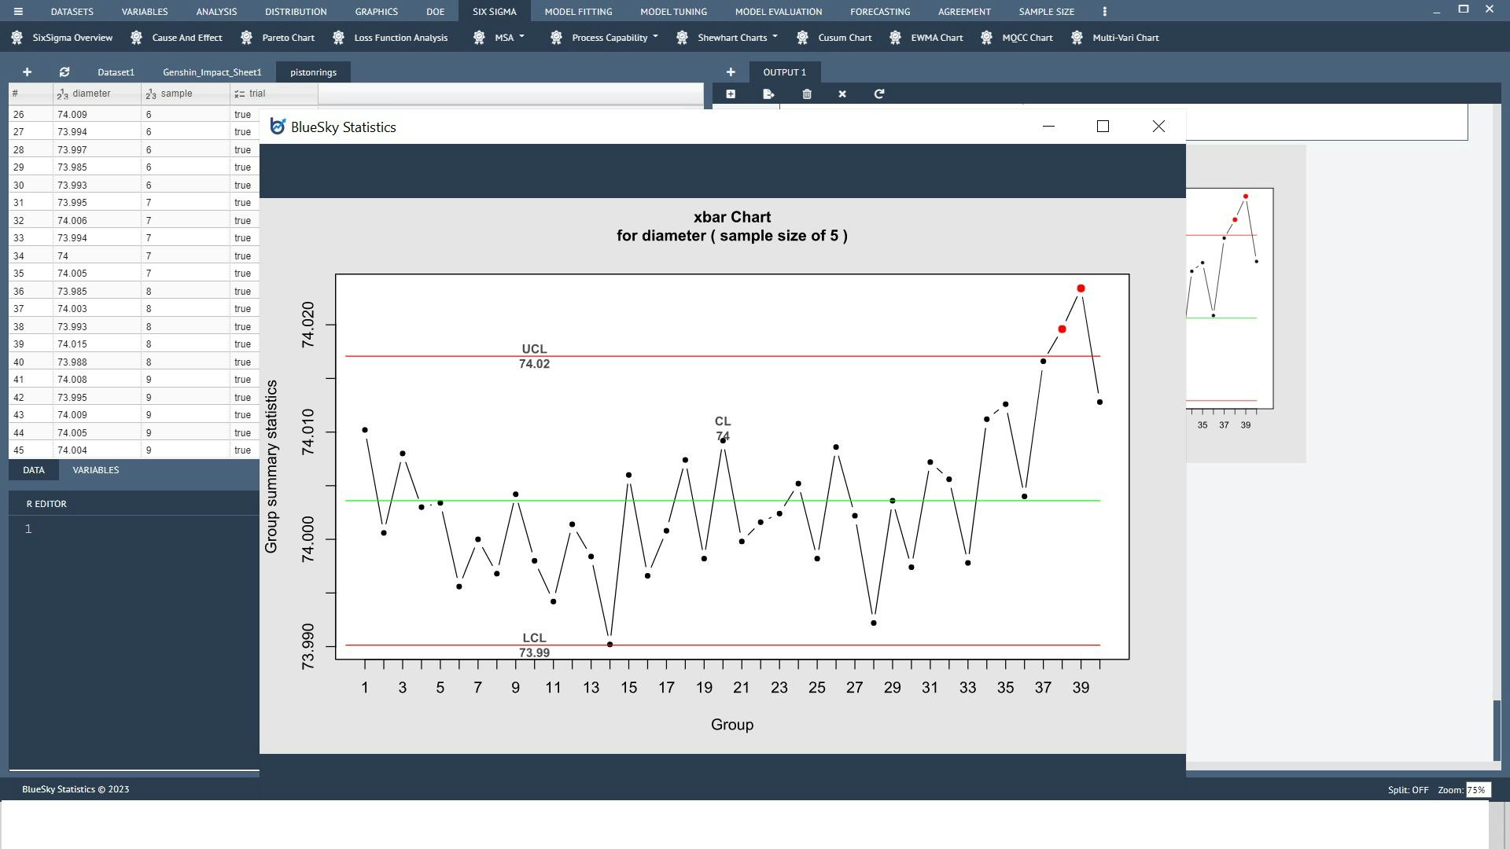Switch to the pistonrings dataset tab
Screen dimensions: 1510x849
313,72
